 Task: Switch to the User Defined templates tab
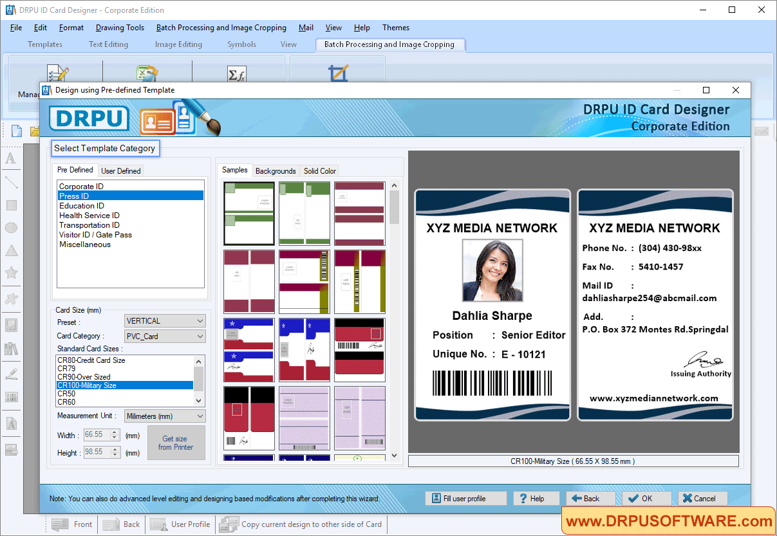coord(120,171)
